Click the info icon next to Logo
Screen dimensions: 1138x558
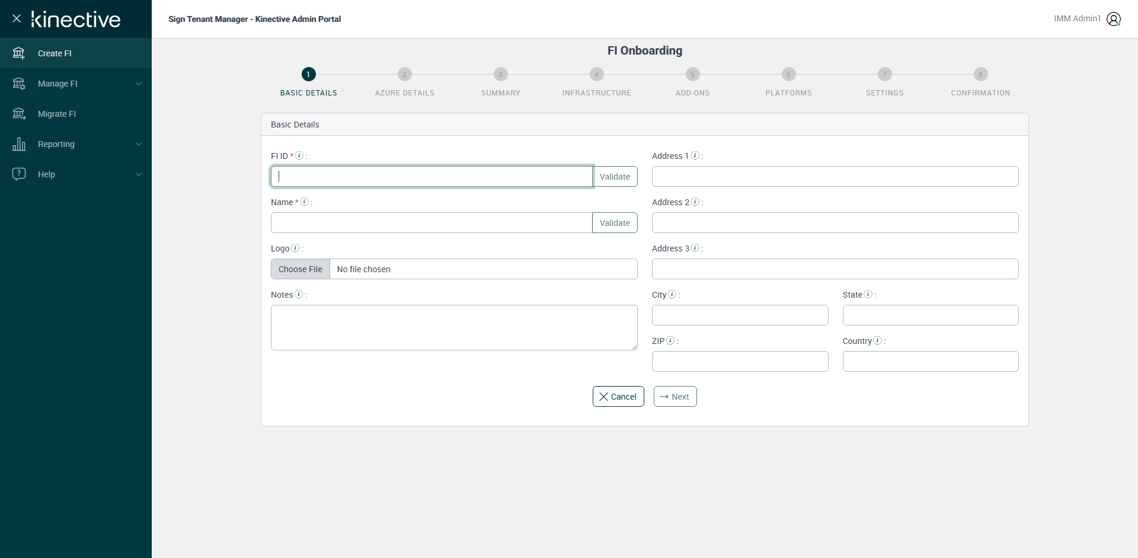[295, 248]
